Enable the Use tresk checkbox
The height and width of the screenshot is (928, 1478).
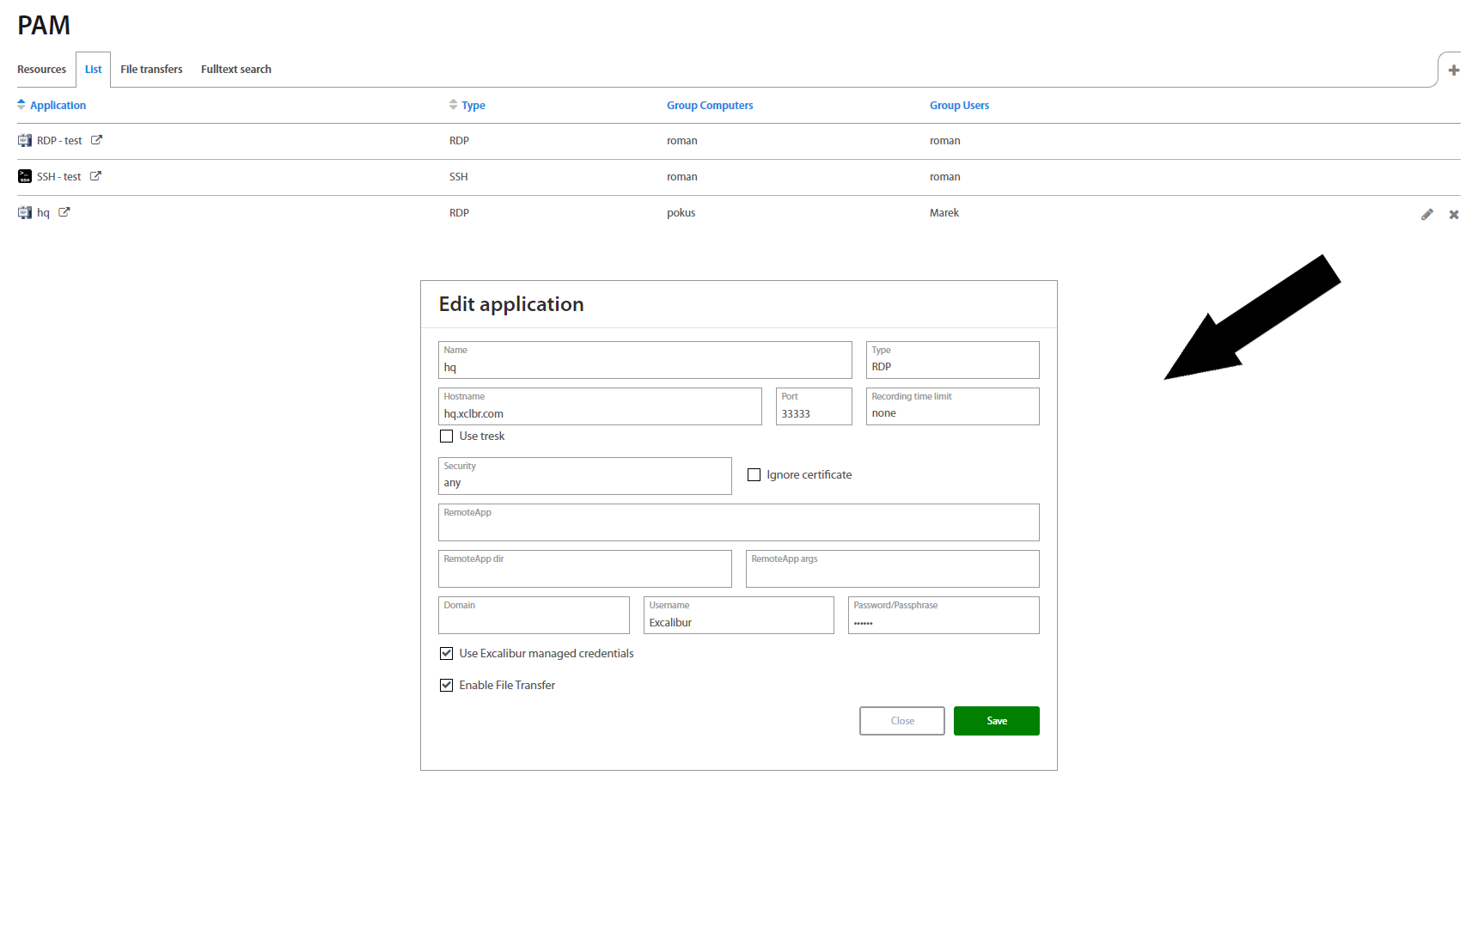[446, 437]
